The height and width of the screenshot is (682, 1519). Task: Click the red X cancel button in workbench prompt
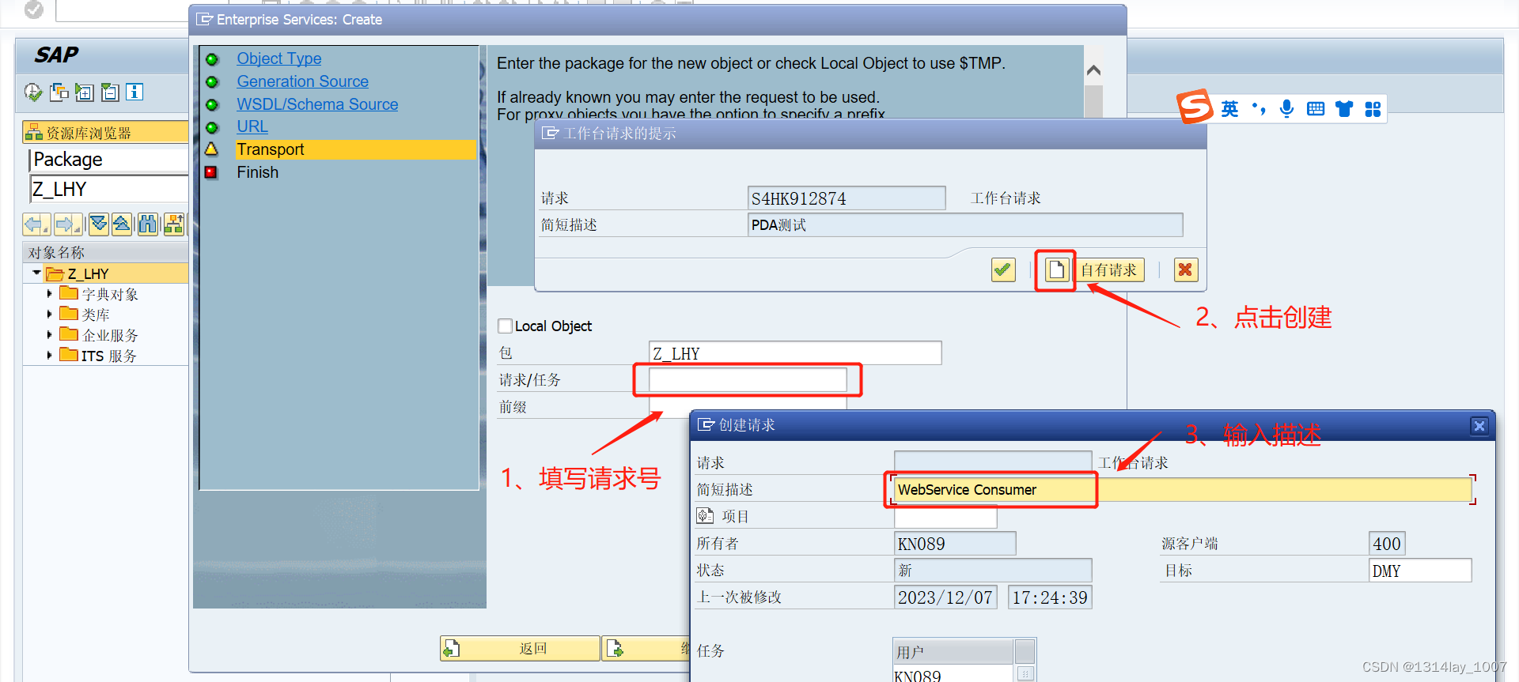click(1185, 270)
